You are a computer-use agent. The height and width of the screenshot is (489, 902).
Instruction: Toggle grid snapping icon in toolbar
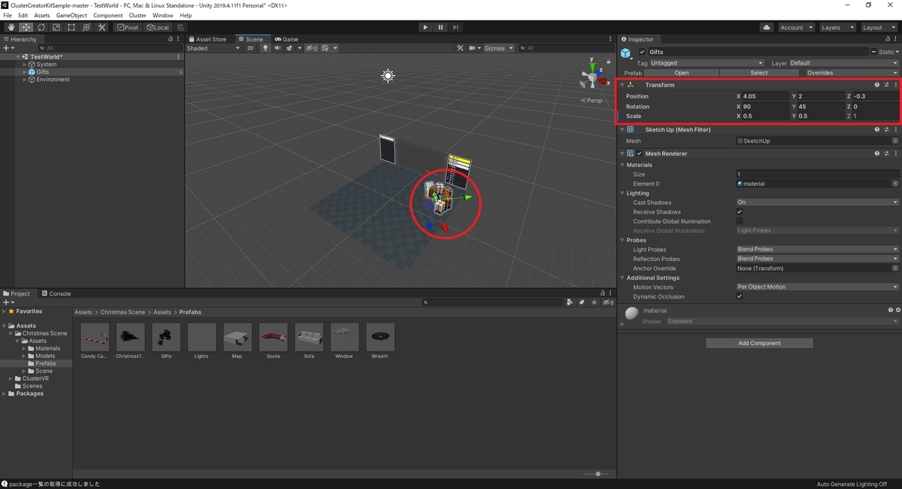(x=180, y=27)
